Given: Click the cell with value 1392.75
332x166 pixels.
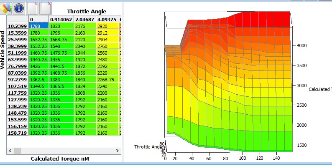Looking at the screenshot, I should (x=39, y=73).
